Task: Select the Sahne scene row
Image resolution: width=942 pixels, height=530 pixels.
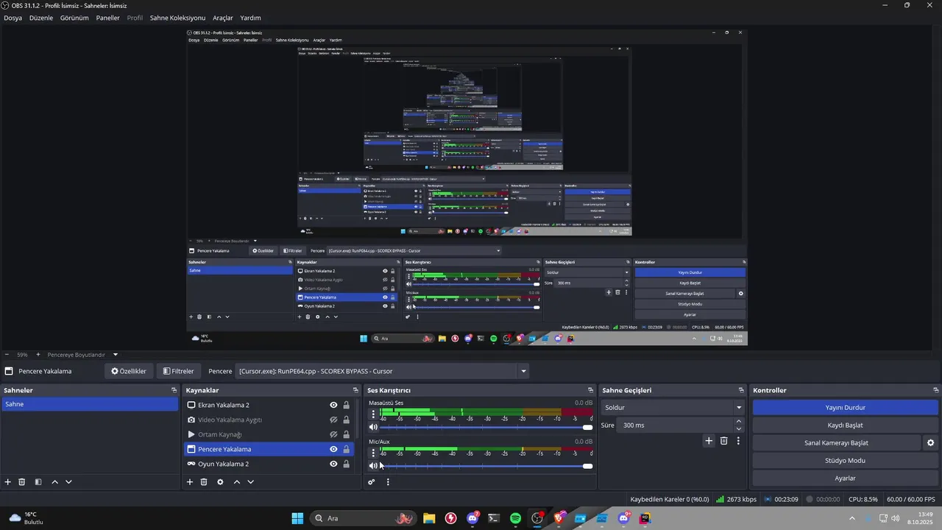Action: pyautogui.click(x=89, y=404)
